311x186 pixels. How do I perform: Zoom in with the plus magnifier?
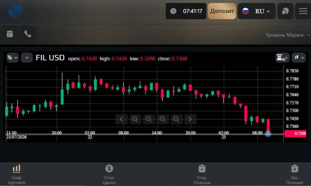point(135,119)
